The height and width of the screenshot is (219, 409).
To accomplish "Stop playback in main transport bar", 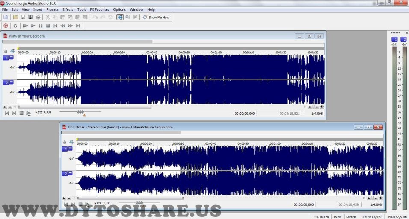I will (48, 26).
